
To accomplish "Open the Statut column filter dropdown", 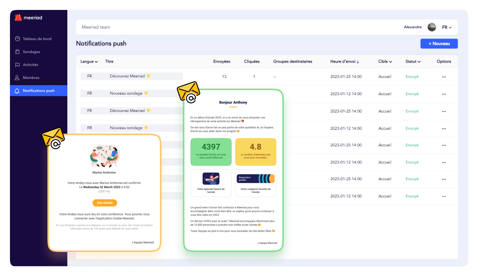I will [x=413, y=61].
